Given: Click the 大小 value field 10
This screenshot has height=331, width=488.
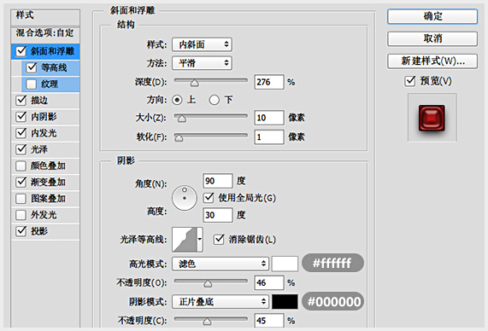Looking at the screenshot, I should pos(269,118).
